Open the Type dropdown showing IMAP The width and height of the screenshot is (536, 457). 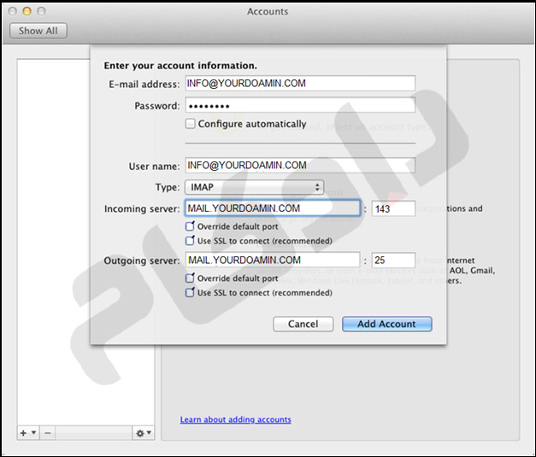tap(254, 187)
